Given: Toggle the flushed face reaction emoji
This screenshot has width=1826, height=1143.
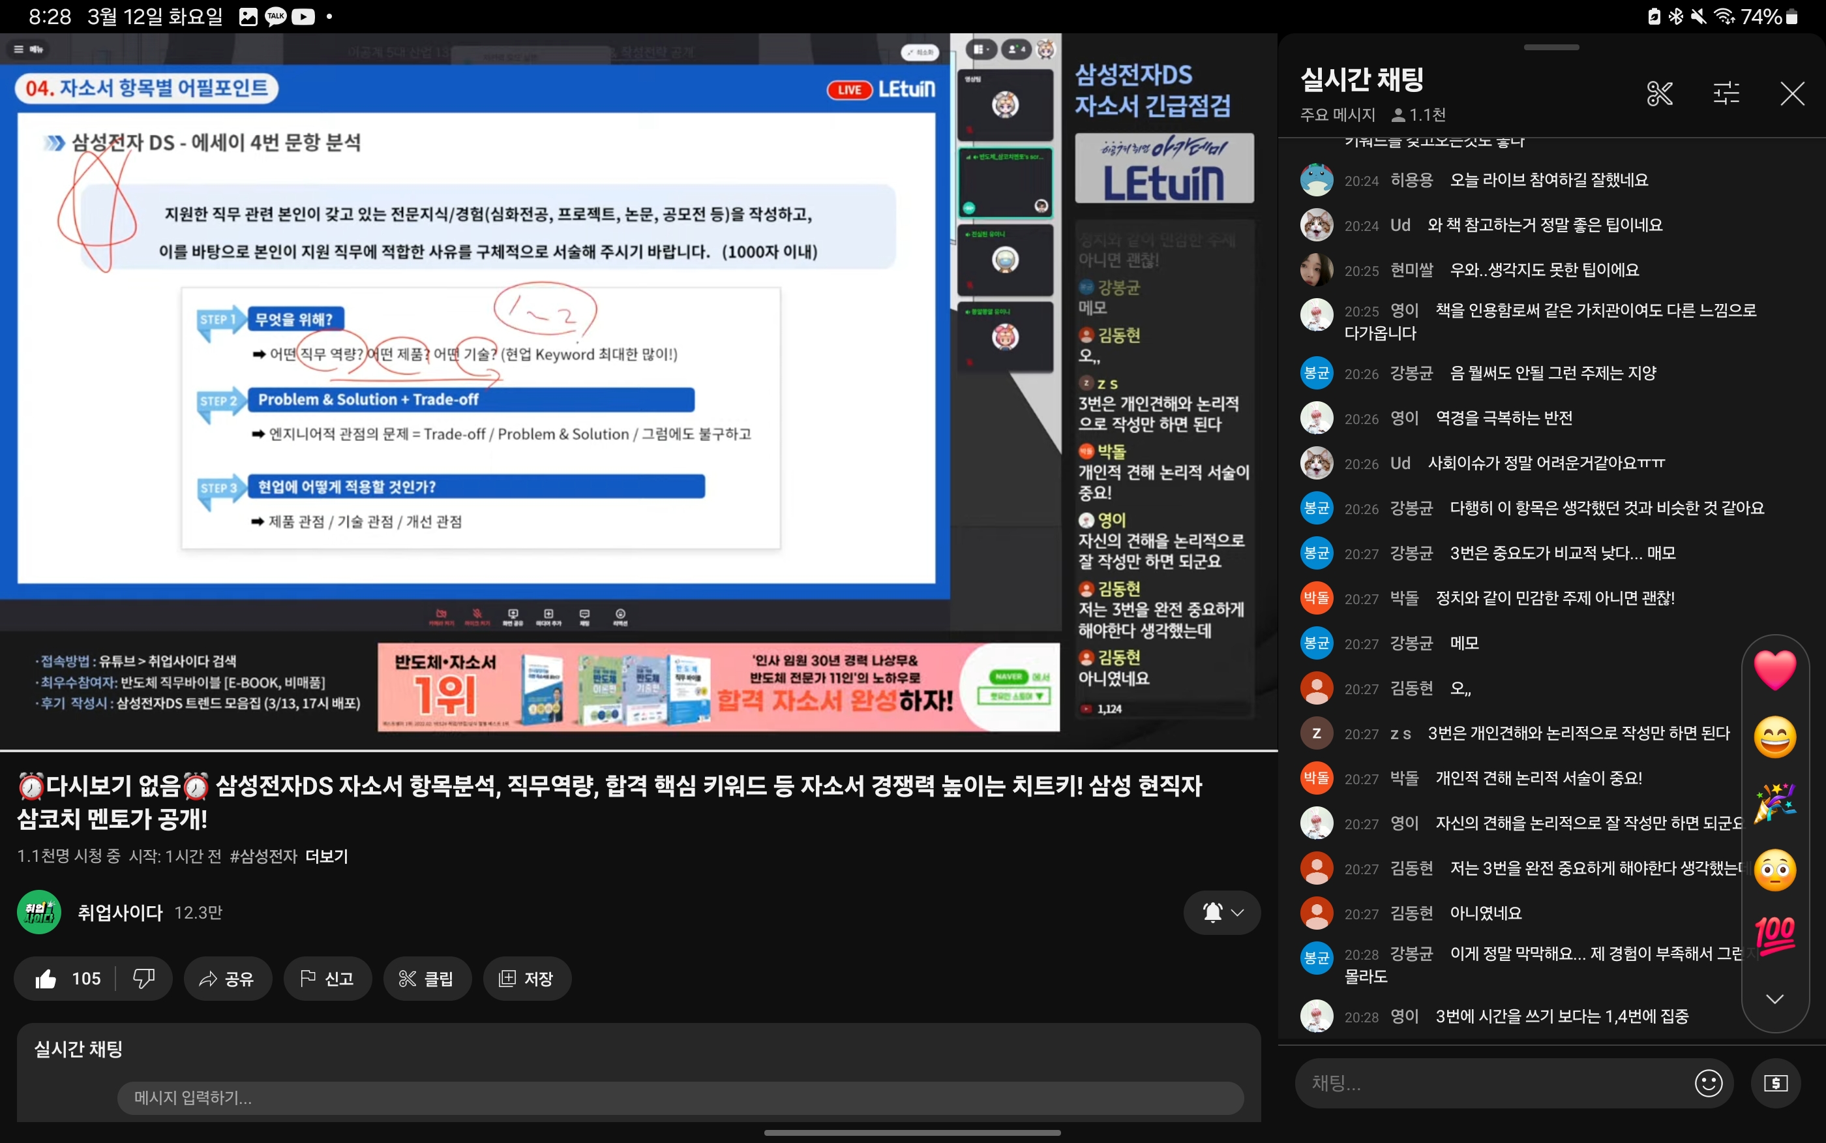Looking at the screenshot, I should tap(1774, 870).
